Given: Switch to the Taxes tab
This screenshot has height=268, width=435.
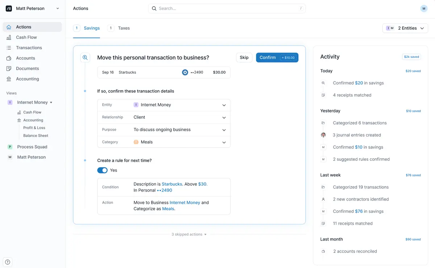Looking at the screenshot, I should (119, 28).
